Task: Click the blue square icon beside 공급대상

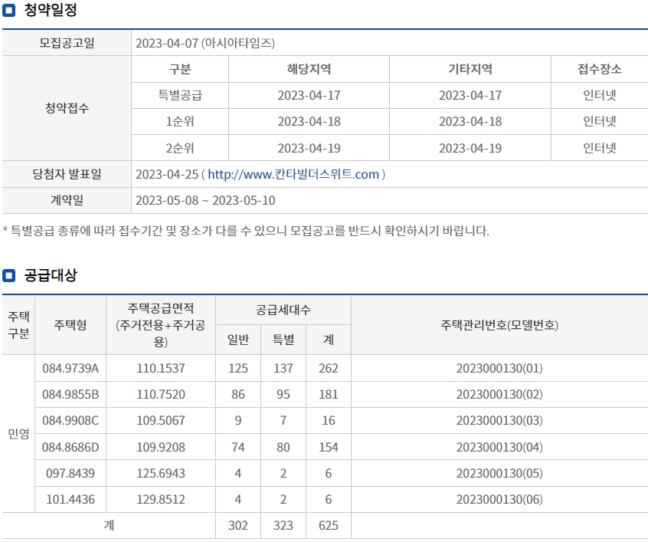Action: pyautogui.click(x=8, y=275)
